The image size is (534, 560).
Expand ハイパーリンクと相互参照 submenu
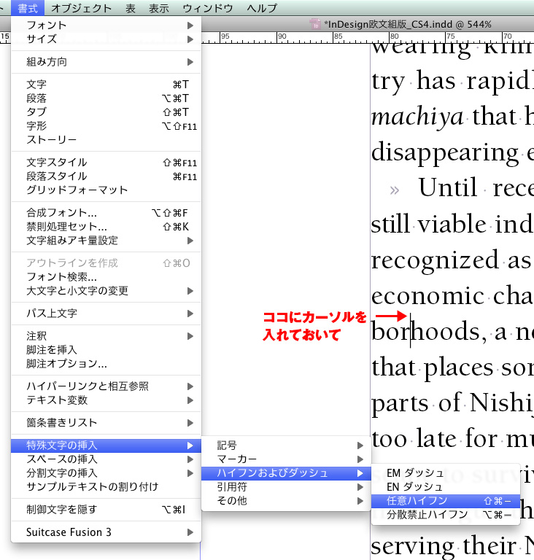106,386
